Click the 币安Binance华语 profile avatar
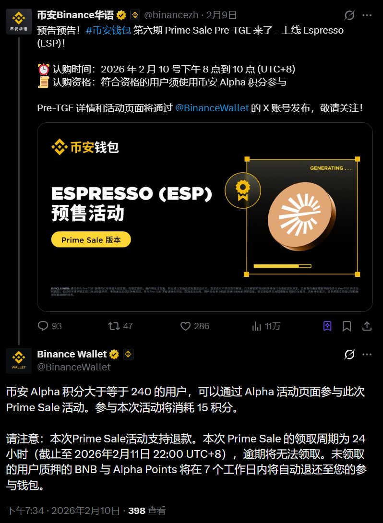 [x=19, y=21]
